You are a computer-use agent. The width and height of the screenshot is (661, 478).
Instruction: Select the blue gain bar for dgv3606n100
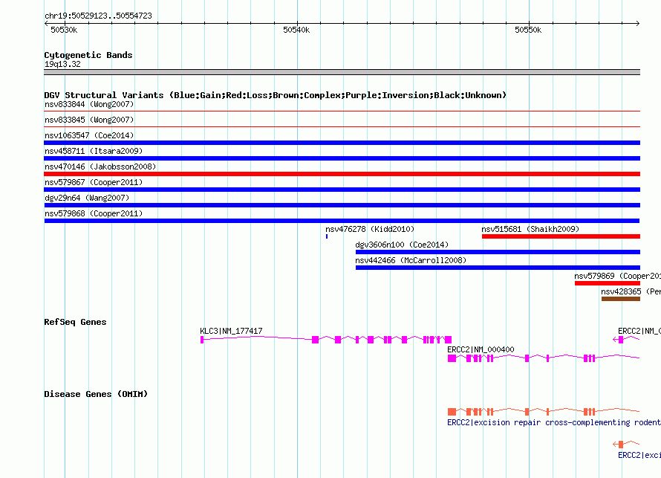point(498,252)
